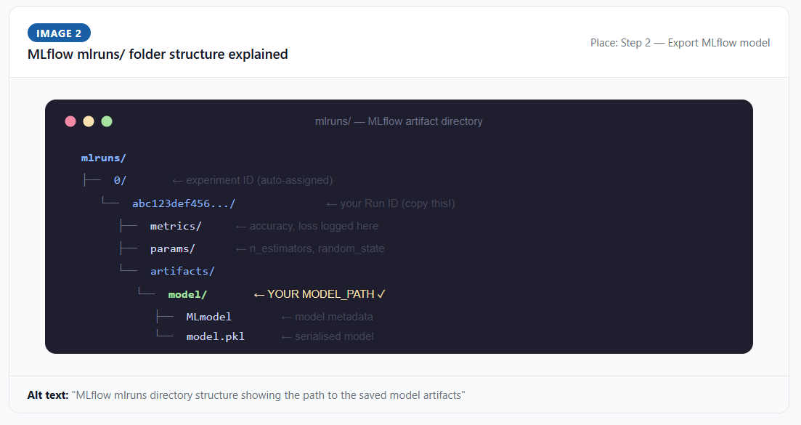Image resolution: width=801 pixels, height=425 pixels.
Task: Click the yellow checkmark beside YOUR MODEL_PATH
Action: pos(381,294)
